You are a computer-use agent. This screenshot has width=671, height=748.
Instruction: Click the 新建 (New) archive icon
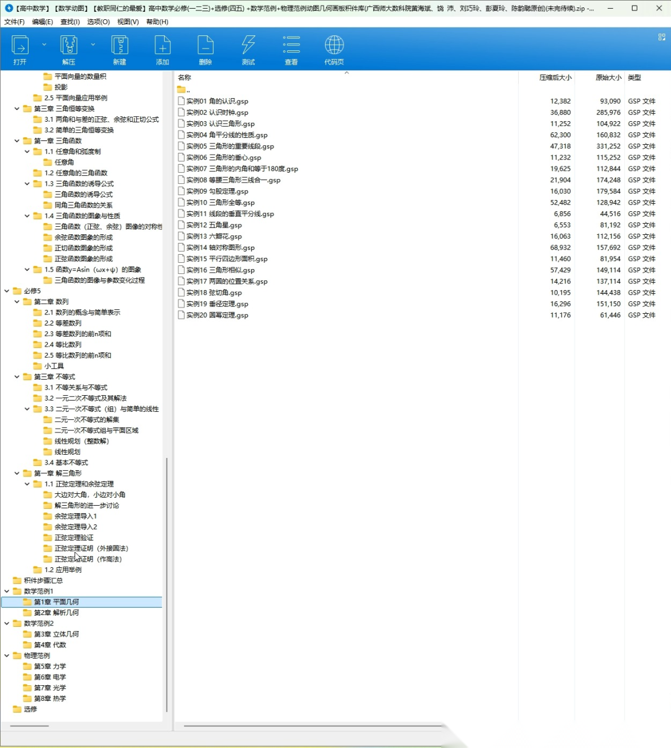pos(119,46)
